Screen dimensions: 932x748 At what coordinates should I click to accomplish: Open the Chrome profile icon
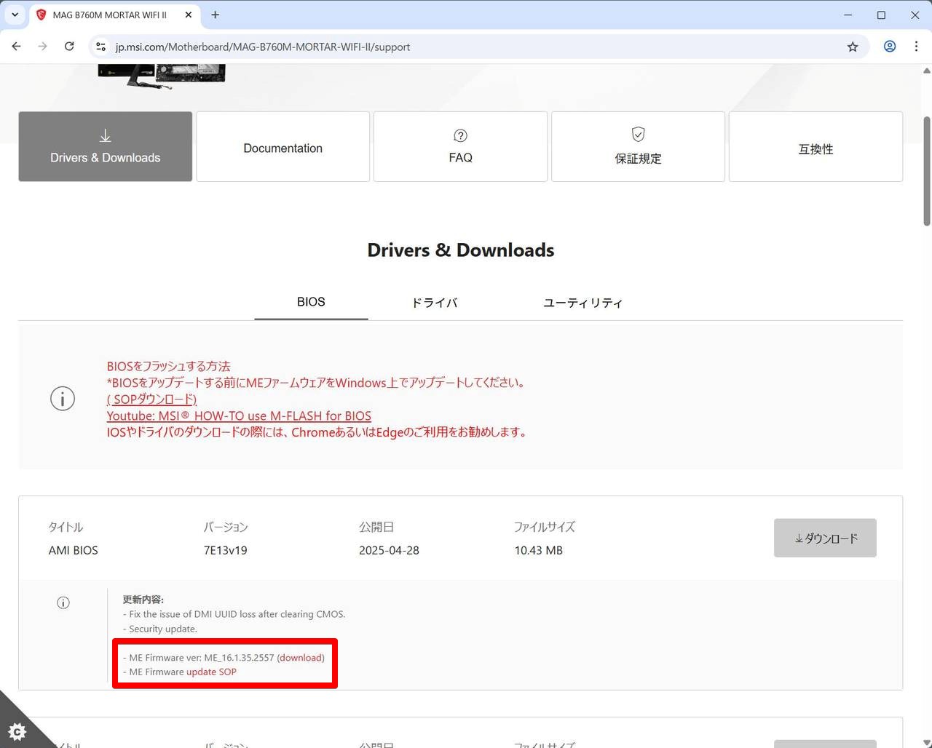(x=890, y=47)
